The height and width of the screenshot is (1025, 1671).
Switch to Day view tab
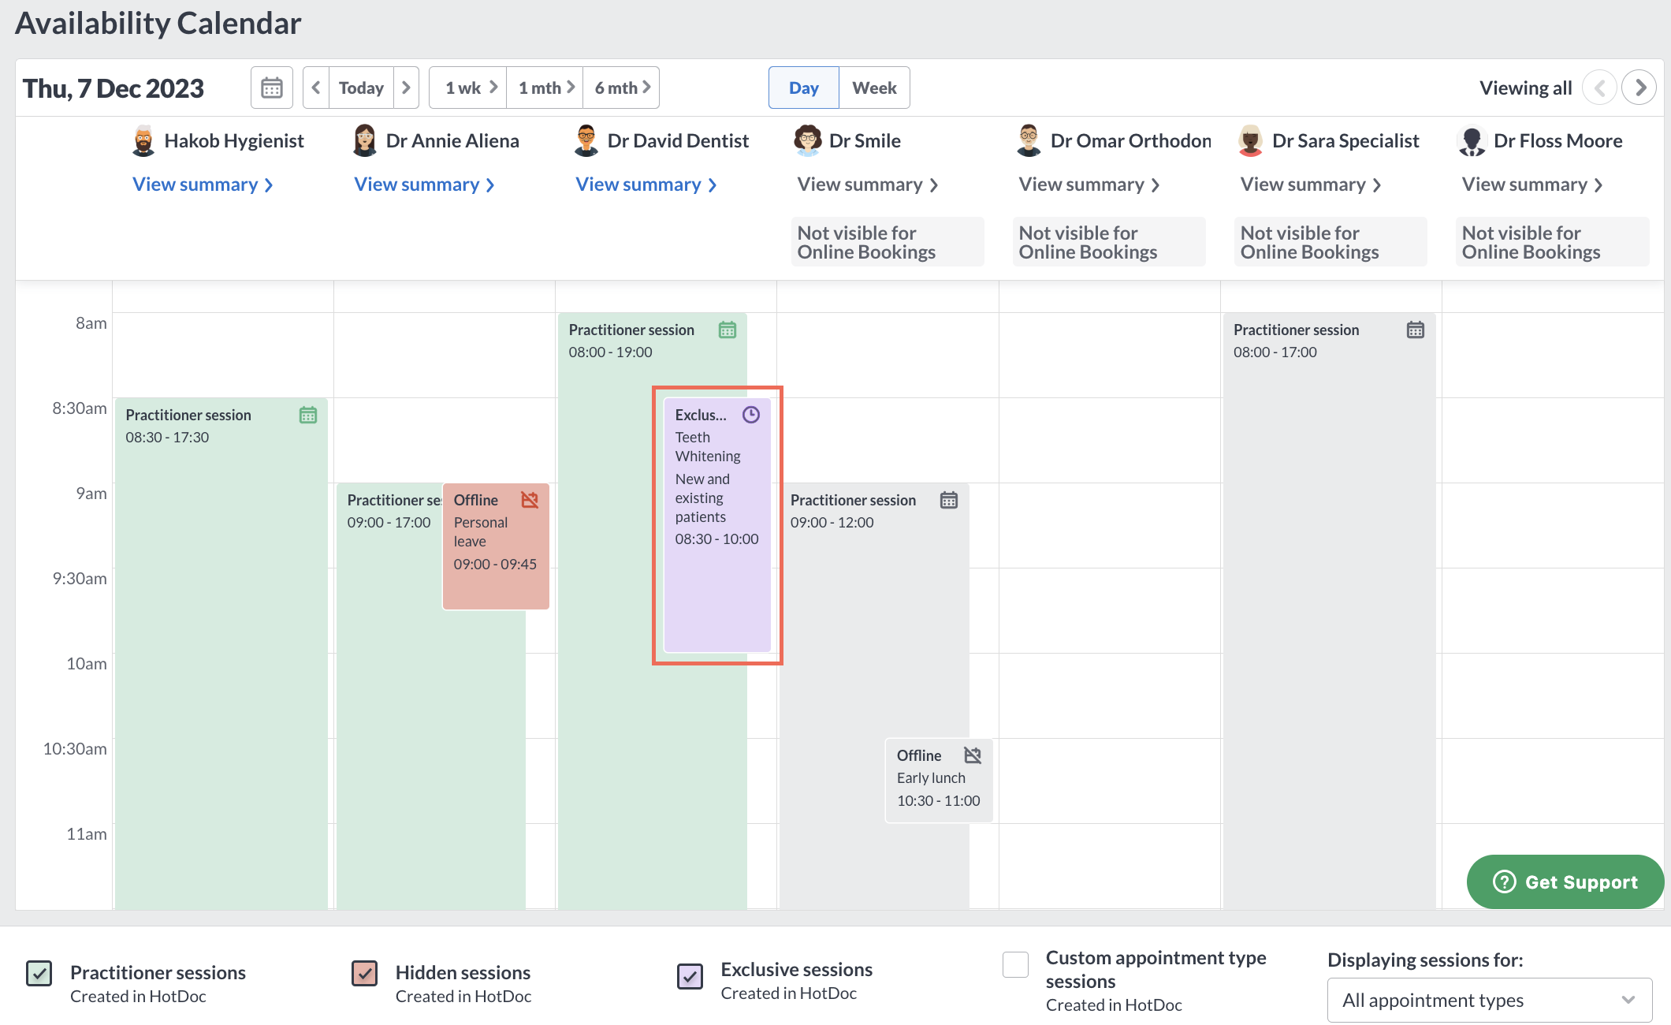pyautogui.click(x=804, y=88)
